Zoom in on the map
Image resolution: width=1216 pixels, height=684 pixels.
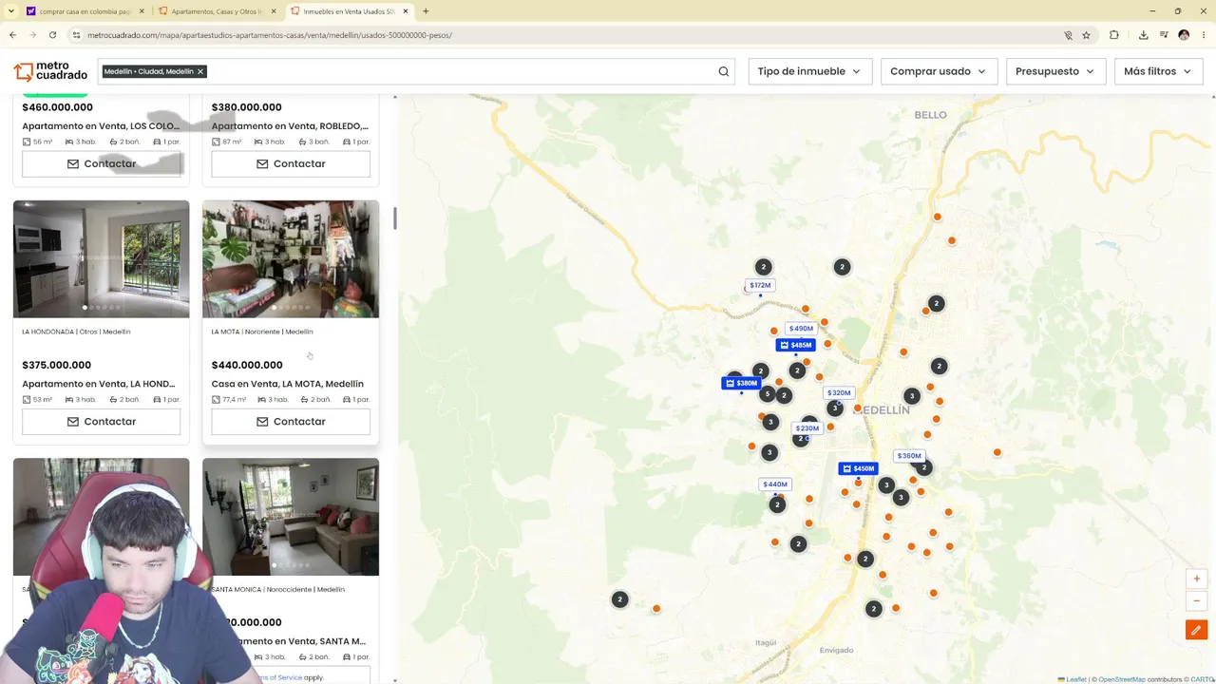[x=1196, y=579]
